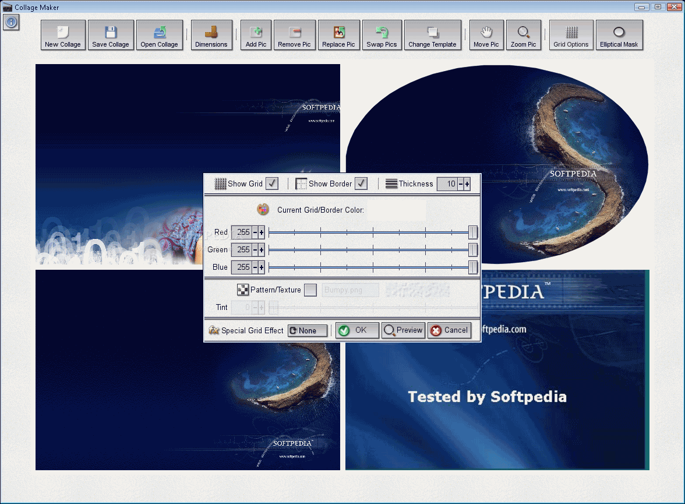
Task: Cancel the grid options dialog
Action: [449, 330]
